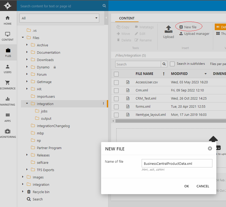Click the Name of file input field
Viewport: 226px width, 207px height.
click(177, 164)
